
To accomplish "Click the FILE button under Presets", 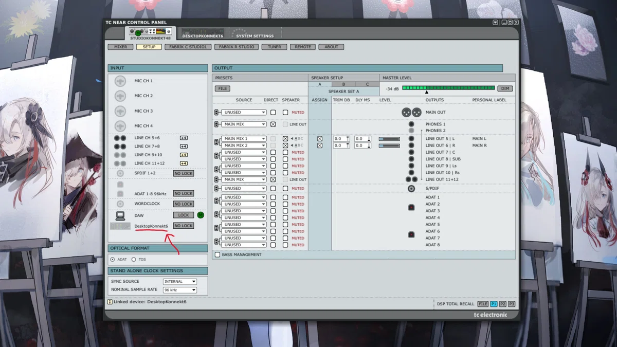I will point(223,88).
